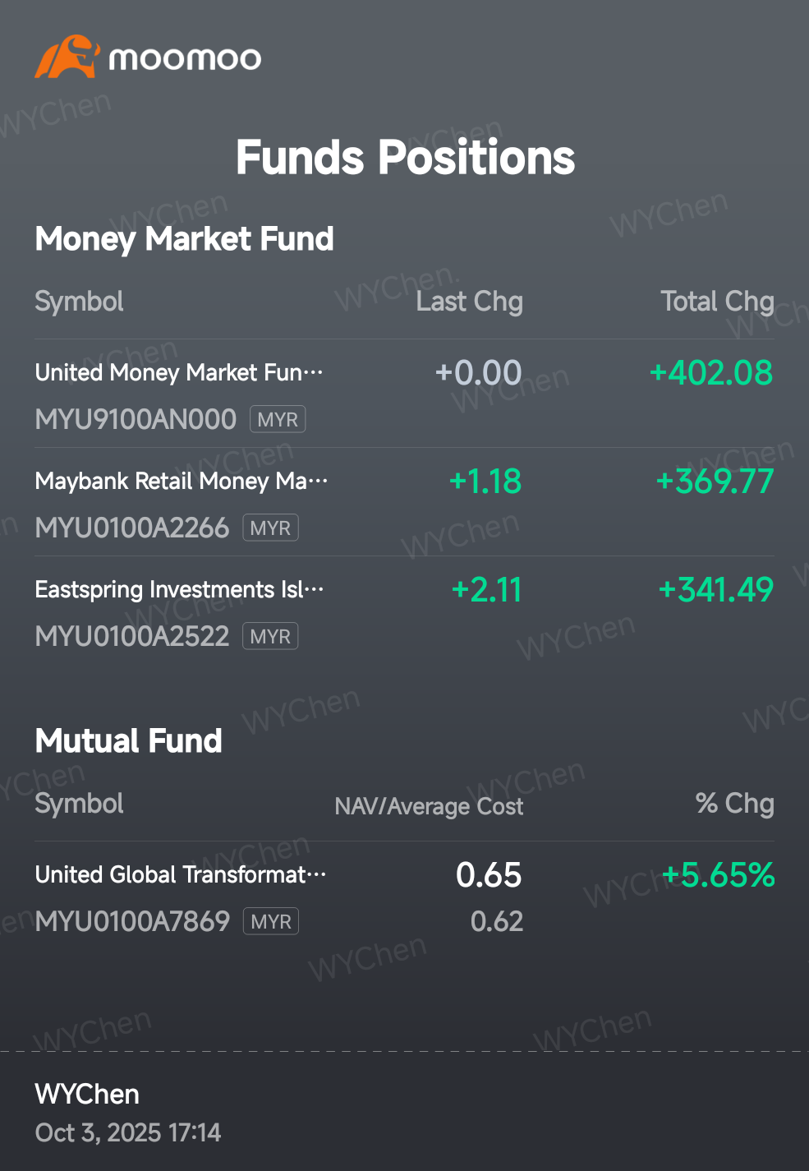Select the Mutual Fund section heading
Screen dimensions: 809x1171
tap(128, 741)
